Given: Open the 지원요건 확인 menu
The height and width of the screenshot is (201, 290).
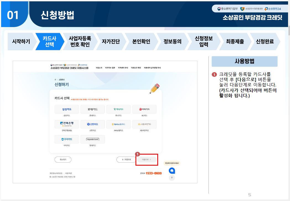Looking at the screenshot, I should pyautogui.click(x=136, y=68).
